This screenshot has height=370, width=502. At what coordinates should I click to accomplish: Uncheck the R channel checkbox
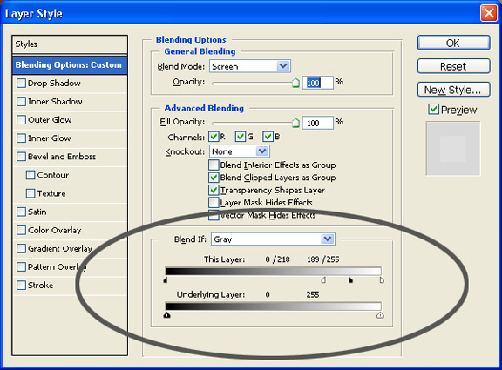click(x=214, y=137)
